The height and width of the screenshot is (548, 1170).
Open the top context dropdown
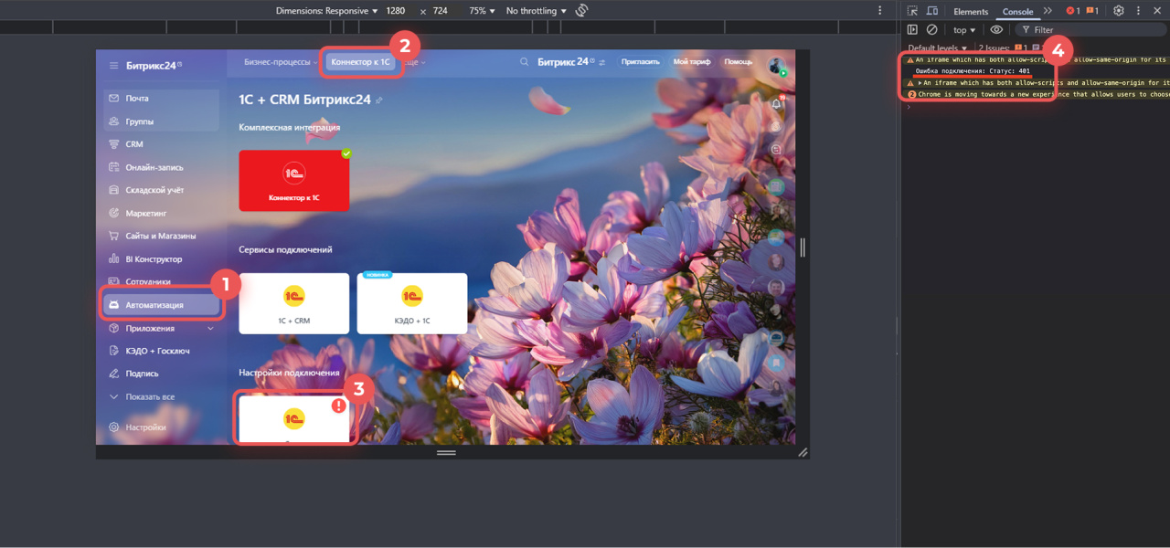963,29
